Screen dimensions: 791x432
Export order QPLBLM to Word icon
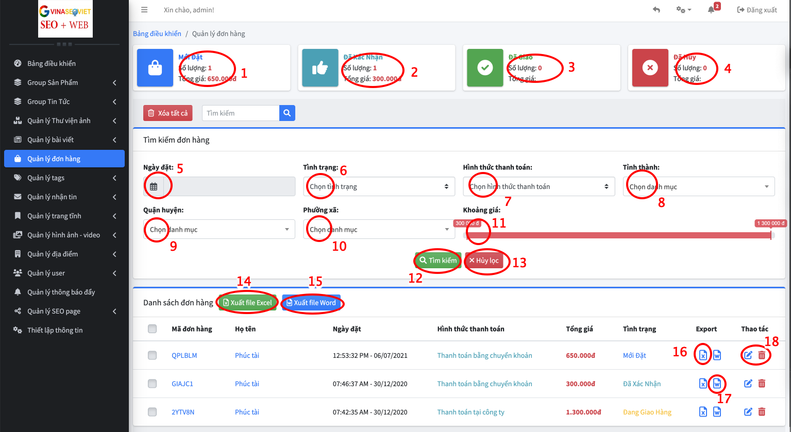(717, 355)
